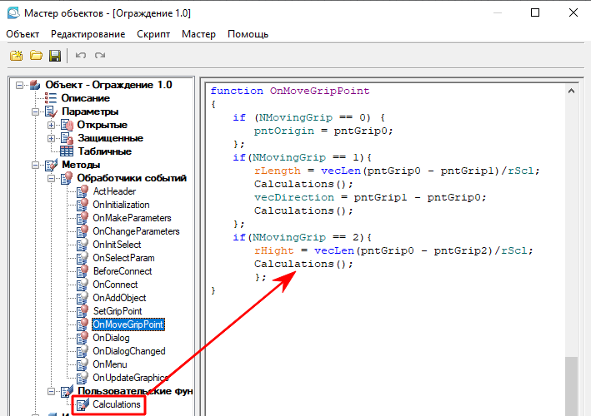Screen dimensions: 591x416
Task: Click the icon beside Методы node
Action: pyautogui.click(x=51, y=165)
